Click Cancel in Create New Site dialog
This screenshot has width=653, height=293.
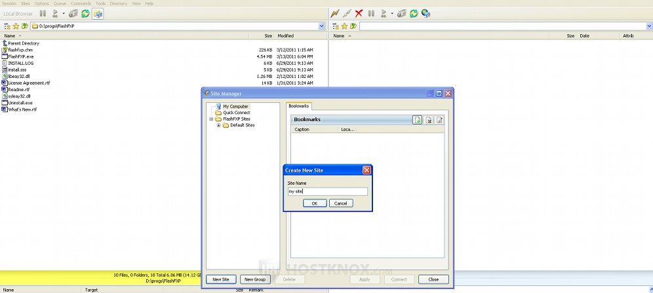[341, 203]
